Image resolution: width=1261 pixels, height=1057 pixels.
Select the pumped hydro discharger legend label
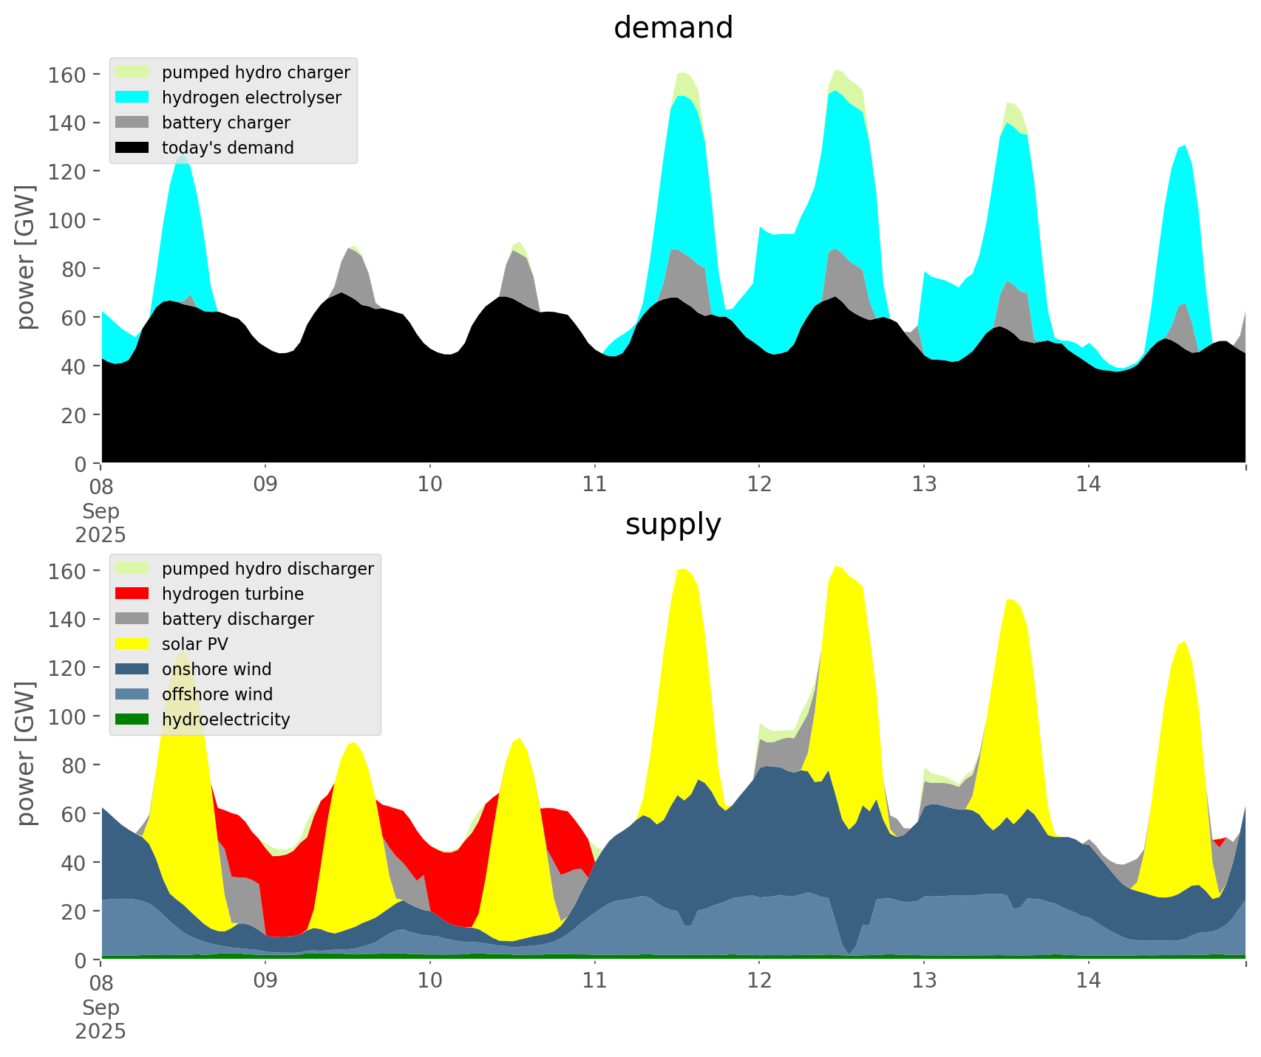(268, 569)
